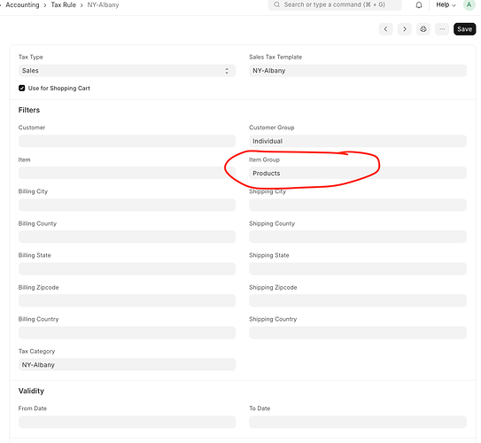Click the user avatar A

tap(469, 5)
